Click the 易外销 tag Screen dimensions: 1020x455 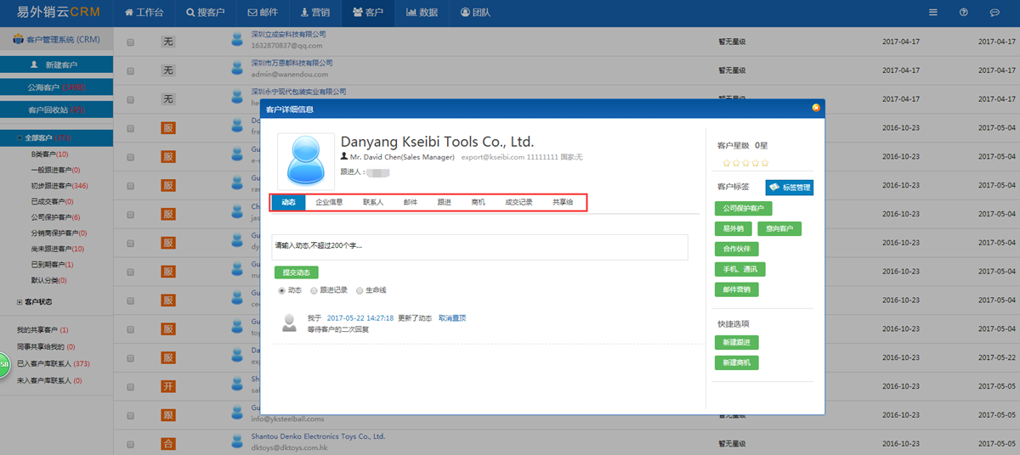coord(733,228)
